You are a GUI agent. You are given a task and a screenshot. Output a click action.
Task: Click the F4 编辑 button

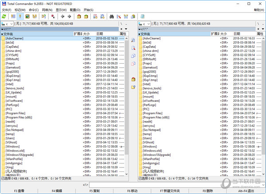(x=57, y=191)
